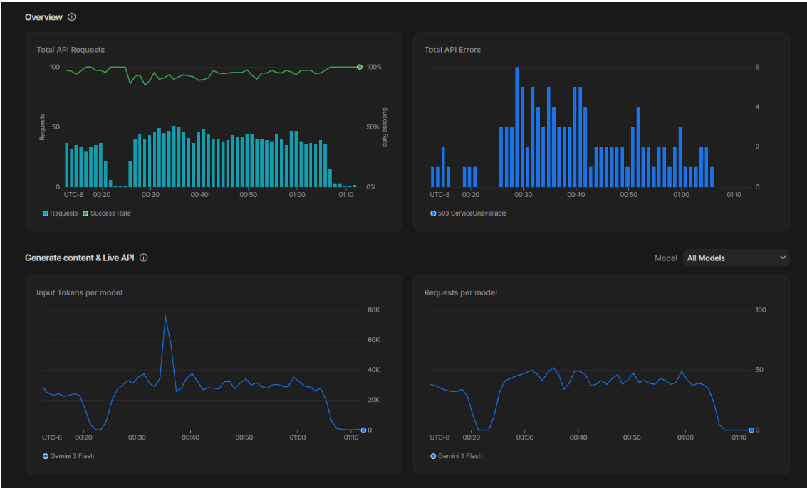Click the peak spike in Input Tokens chart

pyautogui.click(x=165, y=316)
